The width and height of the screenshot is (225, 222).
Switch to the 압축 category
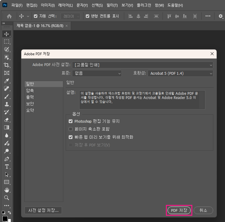coord(30,90)
